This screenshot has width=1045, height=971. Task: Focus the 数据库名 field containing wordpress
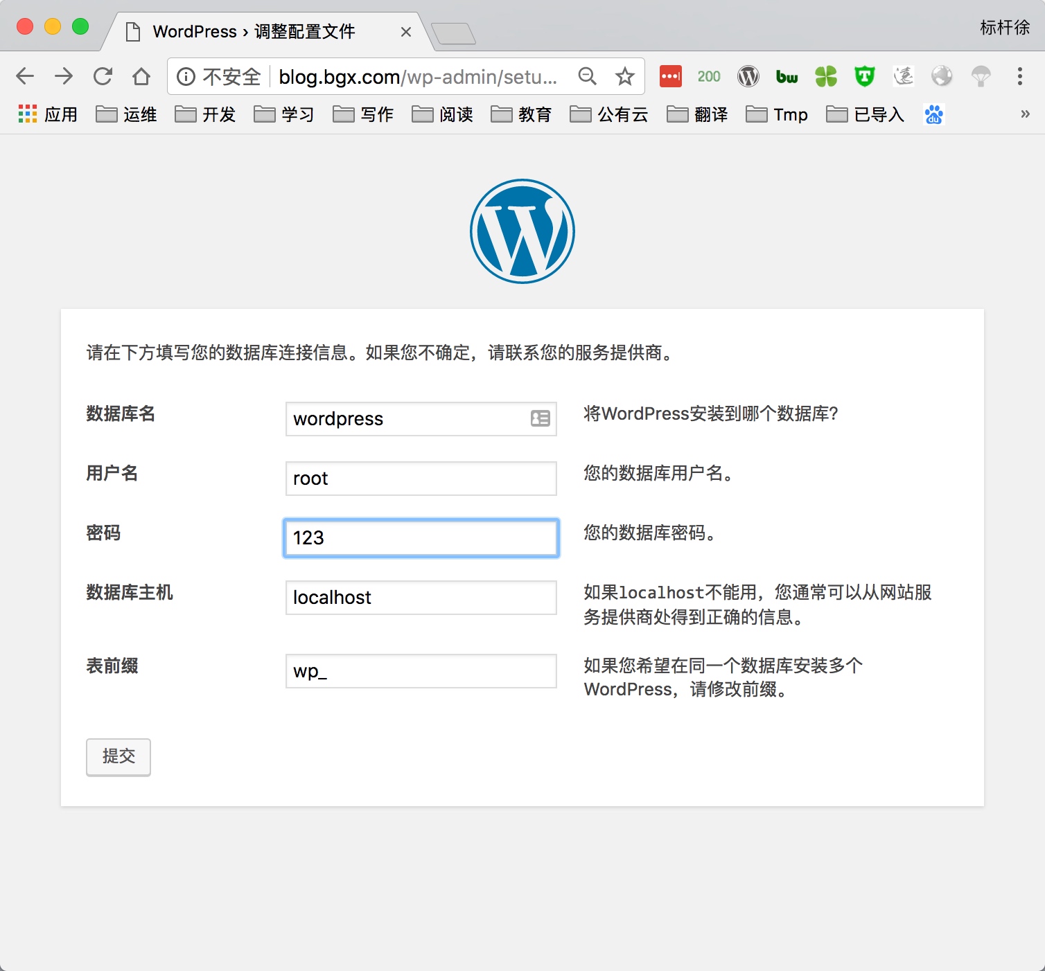click(x=421, y=419)
